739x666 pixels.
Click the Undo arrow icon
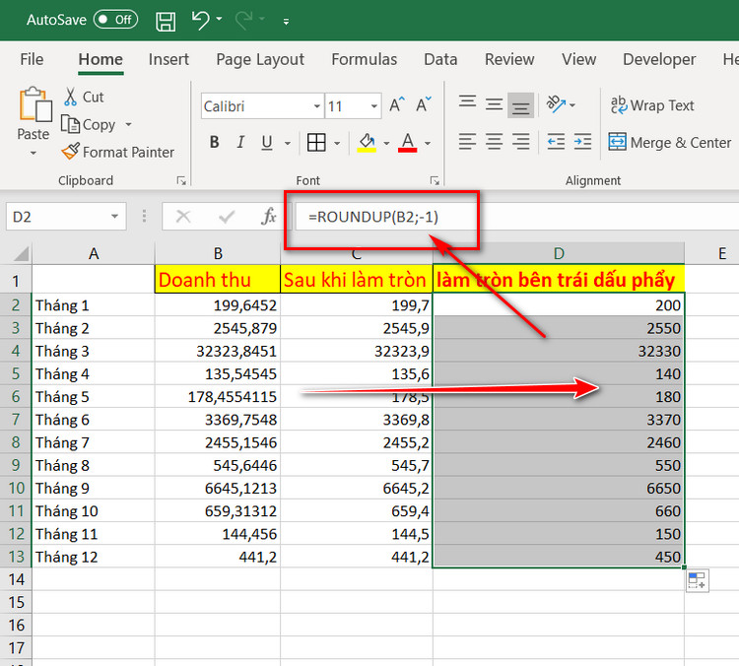click(201, 20)
